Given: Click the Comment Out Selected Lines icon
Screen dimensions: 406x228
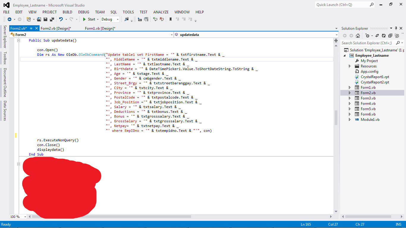Looking at the screenshot, I should tap(155, 19).
